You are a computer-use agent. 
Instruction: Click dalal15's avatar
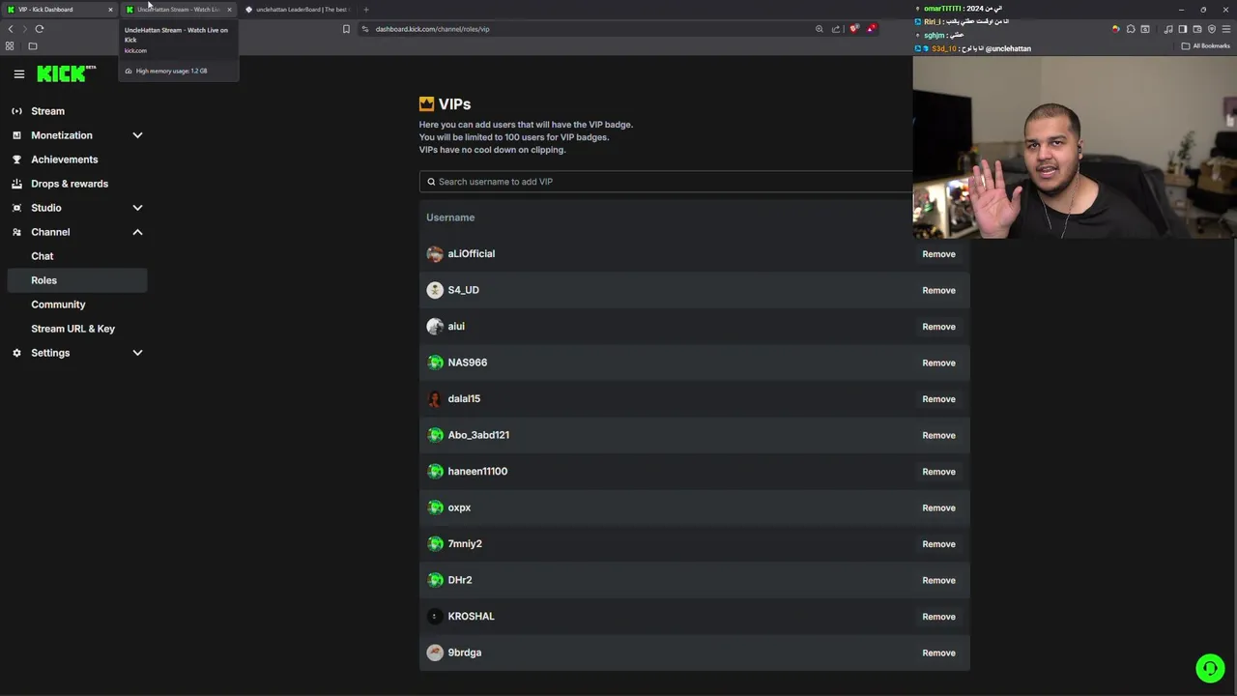coord(435,399)
